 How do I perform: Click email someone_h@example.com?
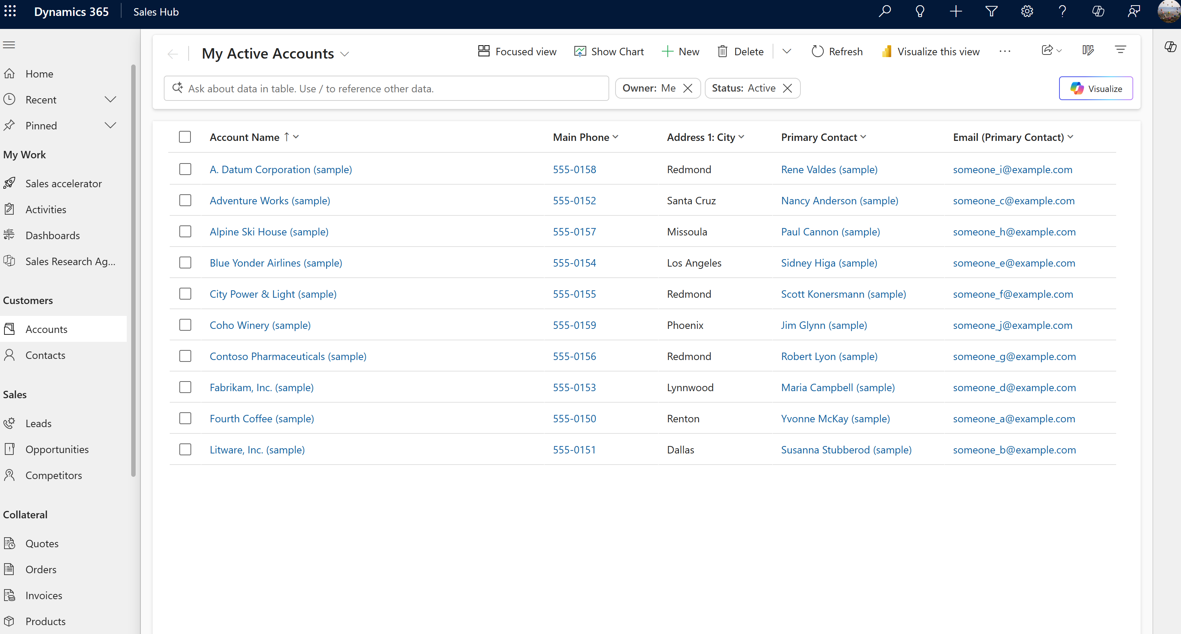[x=1014, y=232]
